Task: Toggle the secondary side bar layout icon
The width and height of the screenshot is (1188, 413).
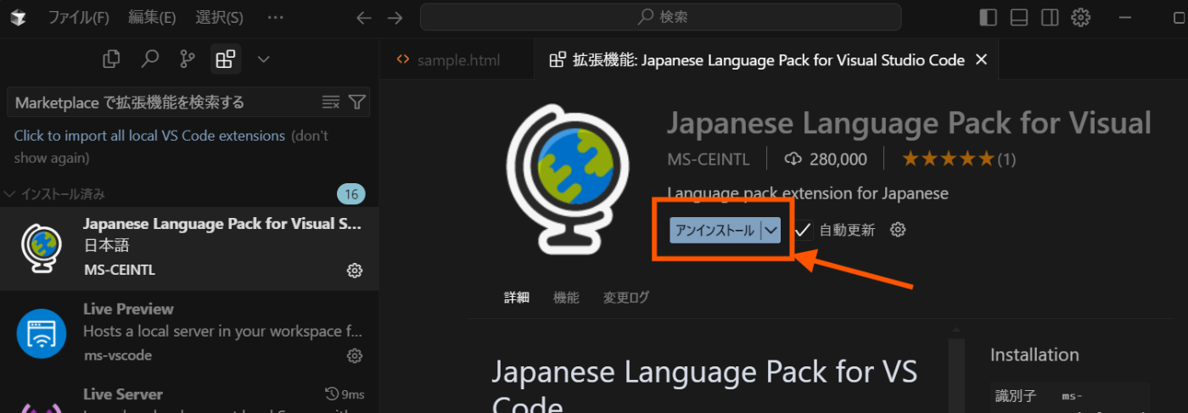Action: pos(1050,17)
